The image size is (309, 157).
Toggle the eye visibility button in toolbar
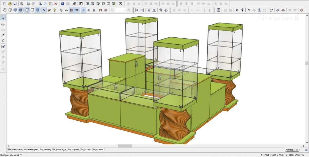[77, 10]
